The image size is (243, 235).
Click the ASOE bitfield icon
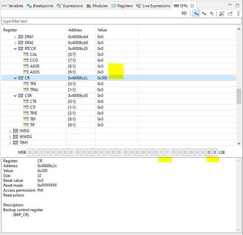[x=26, y=66]
